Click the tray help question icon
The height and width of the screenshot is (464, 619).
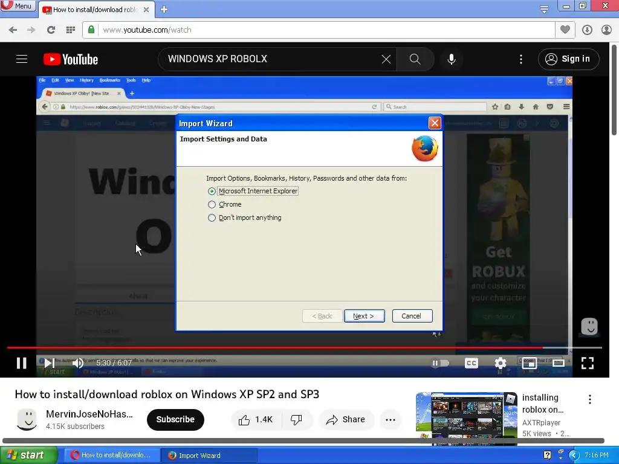tap(547, 455)
